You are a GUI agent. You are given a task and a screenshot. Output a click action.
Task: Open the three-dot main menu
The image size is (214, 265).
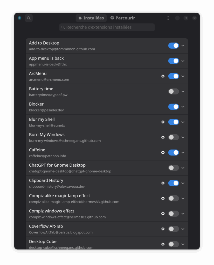coord(168,18)
